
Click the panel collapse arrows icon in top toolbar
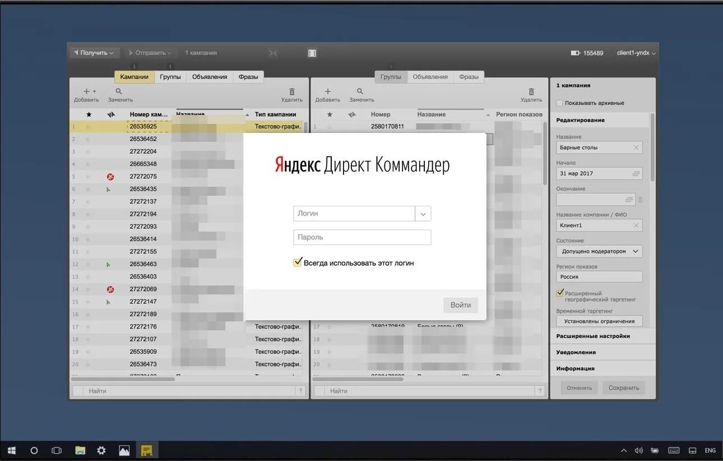point(273,53)
